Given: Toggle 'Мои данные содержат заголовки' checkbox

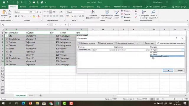Looking at the screenshot, I should (x=158, y=43).
